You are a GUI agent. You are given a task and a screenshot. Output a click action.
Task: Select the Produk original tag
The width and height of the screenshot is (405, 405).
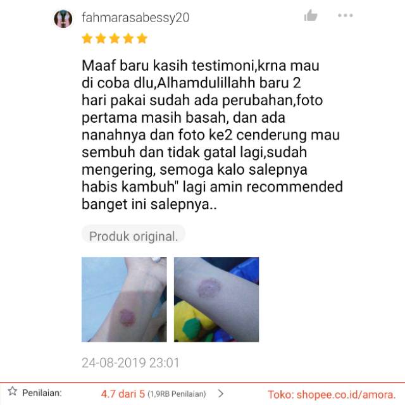point(134,236)
